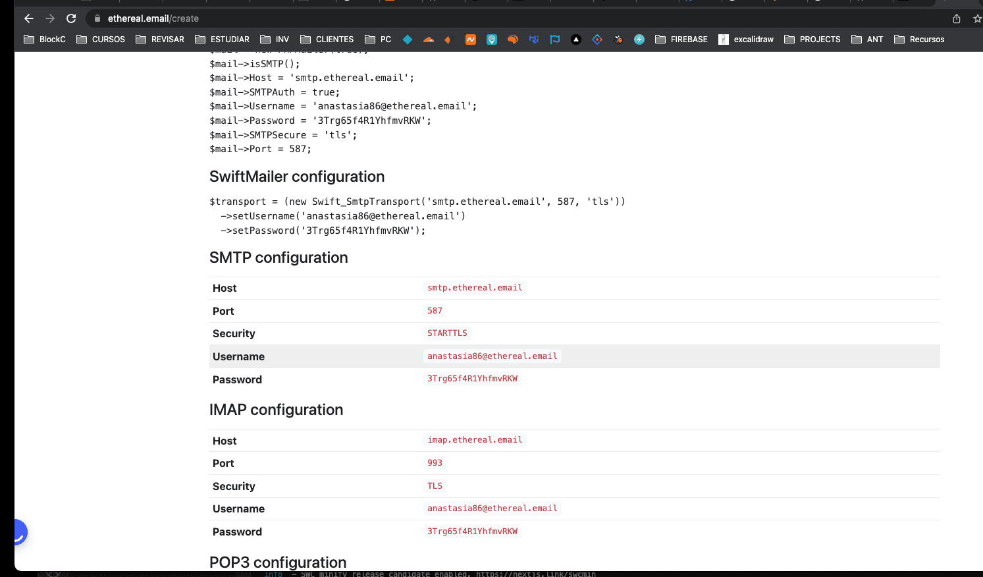The width and height of the screenshot is (983, 577).
Task: Open the BlockC bookmarks folder
Action: (x=45, y=40)
